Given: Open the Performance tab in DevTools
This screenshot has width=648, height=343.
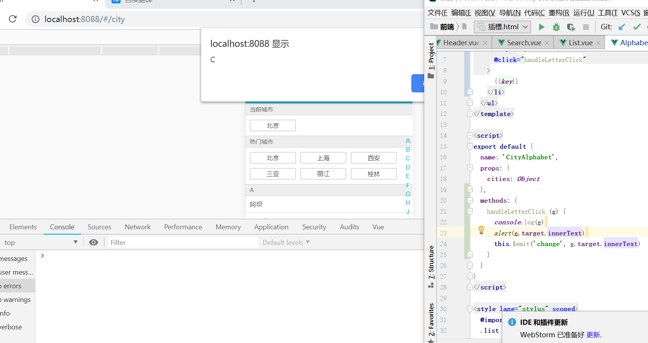Looking at the screenshot, I should 183,227.
